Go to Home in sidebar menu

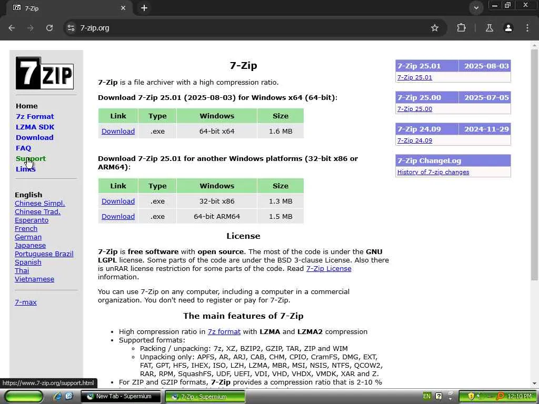click(x=27, y=106)
